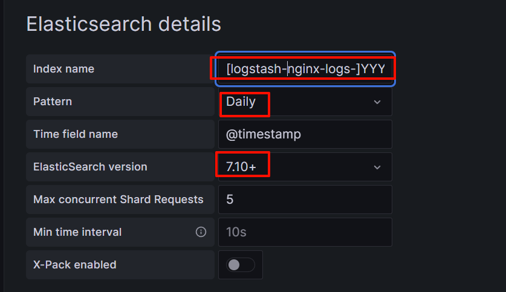Toggle the X-Pack enabled switch
This screenshot has width=506, height=292.
[241, 265]
